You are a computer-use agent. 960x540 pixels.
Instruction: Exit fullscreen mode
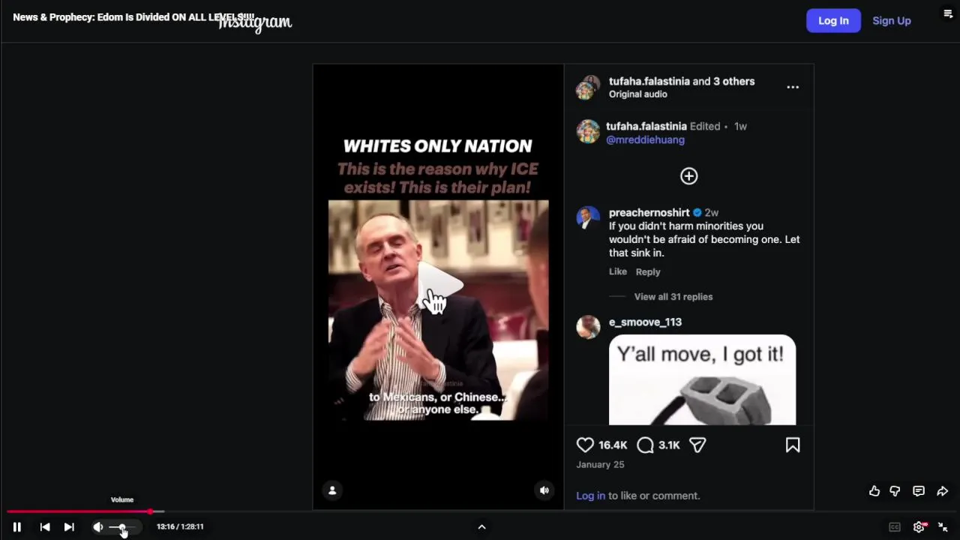943,527
